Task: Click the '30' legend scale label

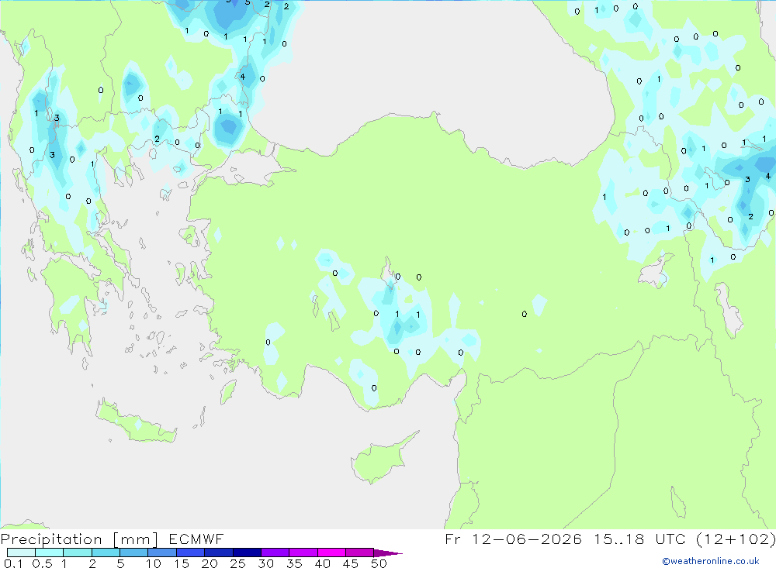Action: click(266, 563)
